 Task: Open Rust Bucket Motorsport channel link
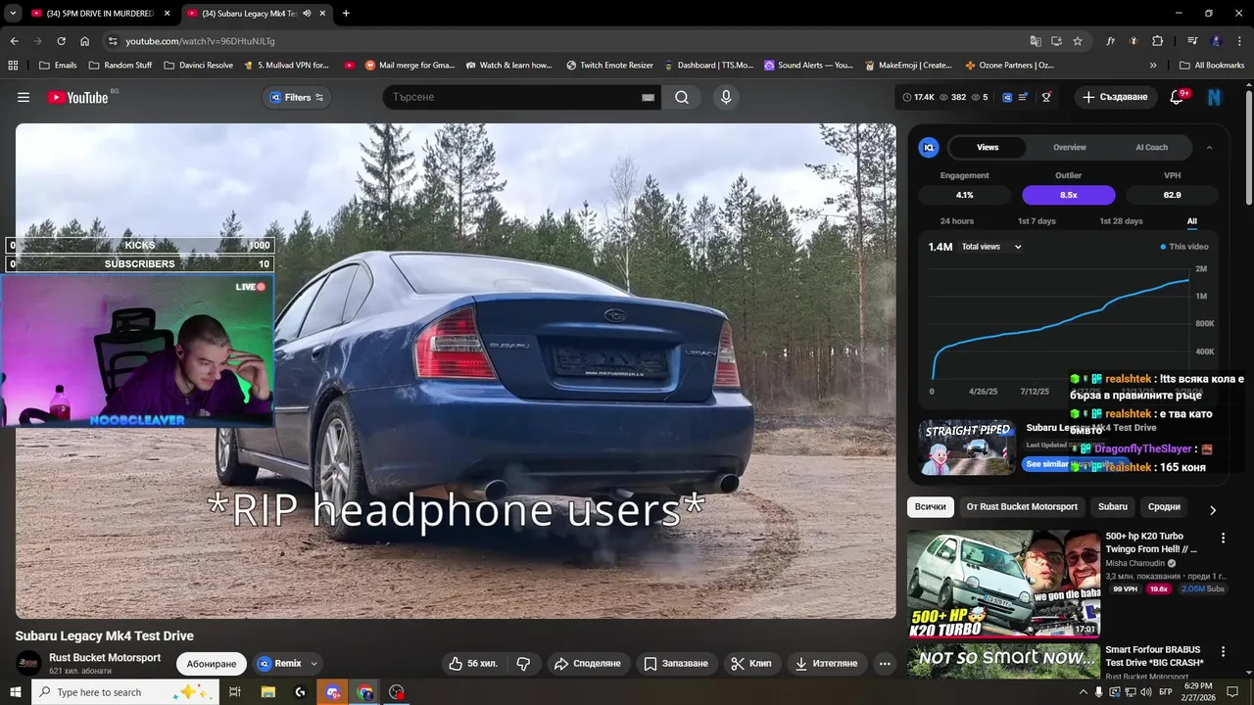pos(105,658)
